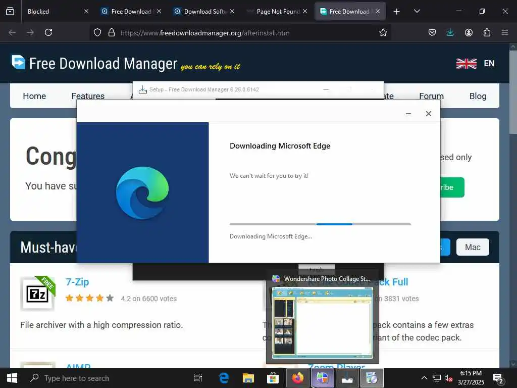The width and height of the screenshot is (517, 388).
Task: Open Task View on taskbar
Action: coord(198,378)
